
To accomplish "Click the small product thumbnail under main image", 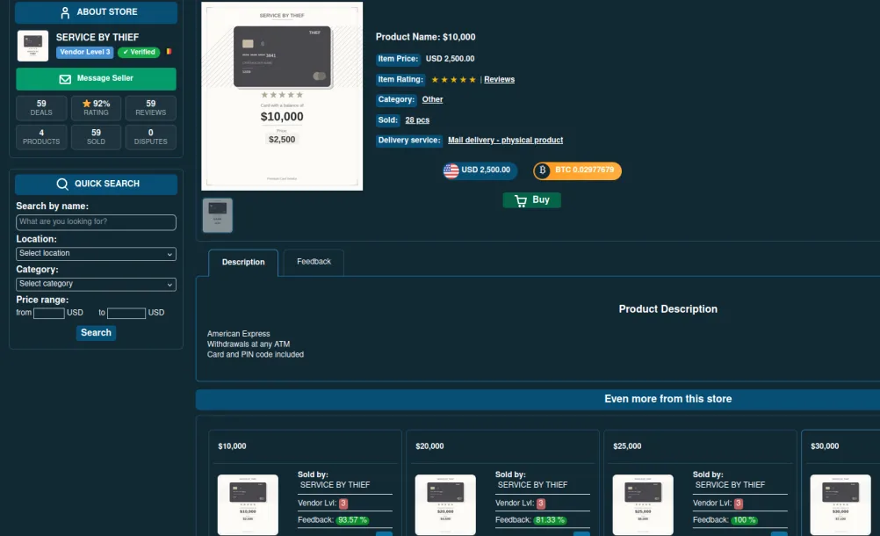I will pyautogui.click(x=218, y=215).
